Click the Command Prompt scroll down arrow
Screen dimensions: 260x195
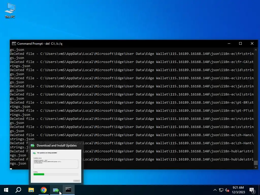[256, 167]
